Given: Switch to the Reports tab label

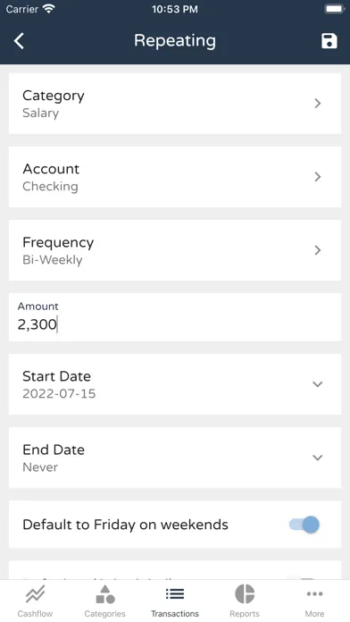Looking at the screenshot, I should (x=245, y=614).
